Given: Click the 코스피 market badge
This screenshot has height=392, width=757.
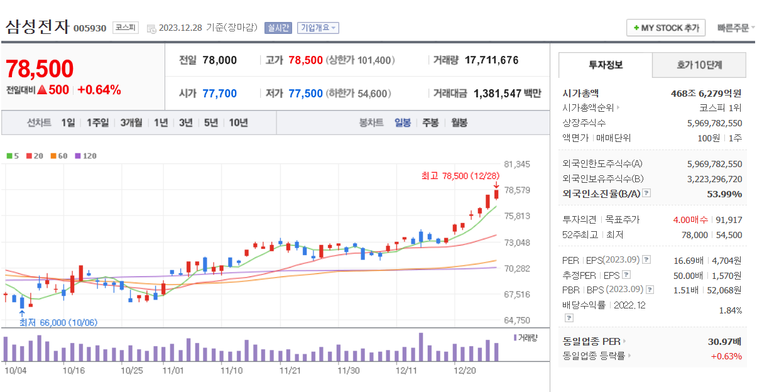Looking at the screenshot, I should (x=126, y=28).
